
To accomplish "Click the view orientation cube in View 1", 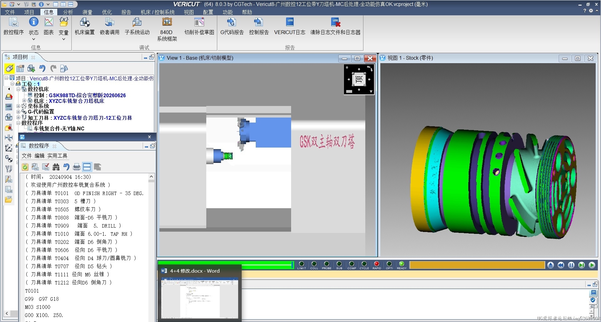I will pyautogui.click(x=359, y=79).
